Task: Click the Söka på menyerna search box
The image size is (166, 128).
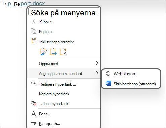Action: [x=64, y=11]
